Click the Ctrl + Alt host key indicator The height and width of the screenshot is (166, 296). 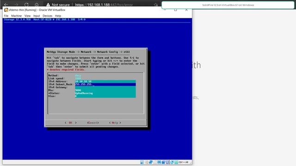tap(184, 162)
